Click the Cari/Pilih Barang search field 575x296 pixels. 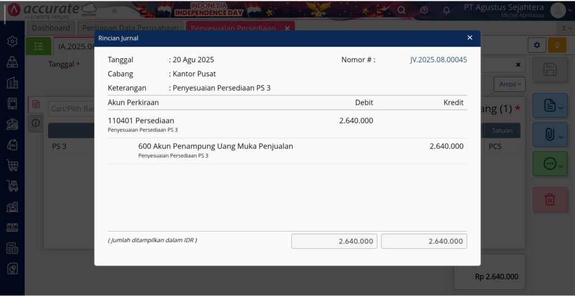(x=71, y=109)
